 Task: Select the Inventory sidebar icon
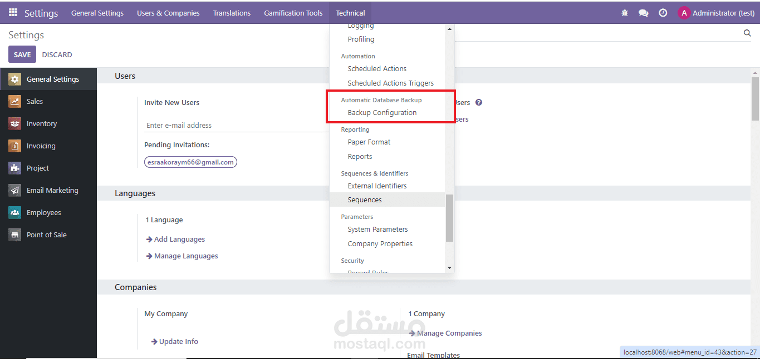pyautogui.click(x=15, y=123)
